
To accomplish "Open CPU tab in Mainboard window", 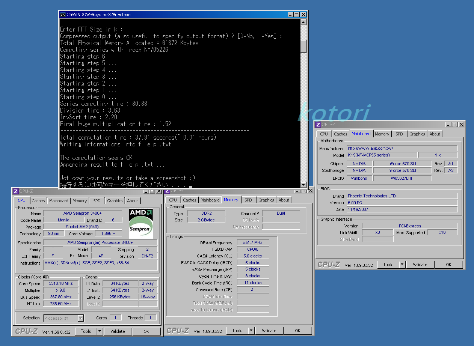I will [x=324, y=134].
